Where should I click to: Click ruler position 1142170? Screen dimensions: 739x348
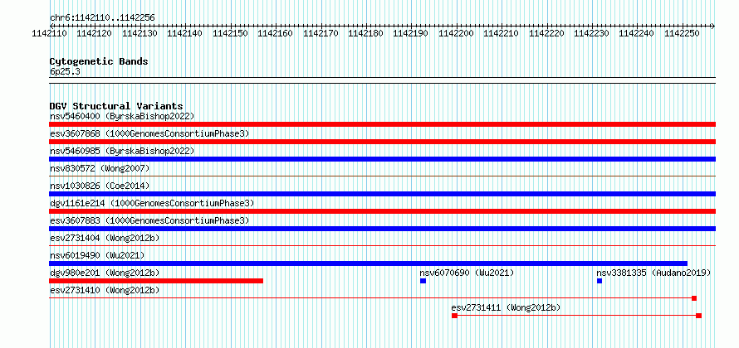(x=321, y=33)
